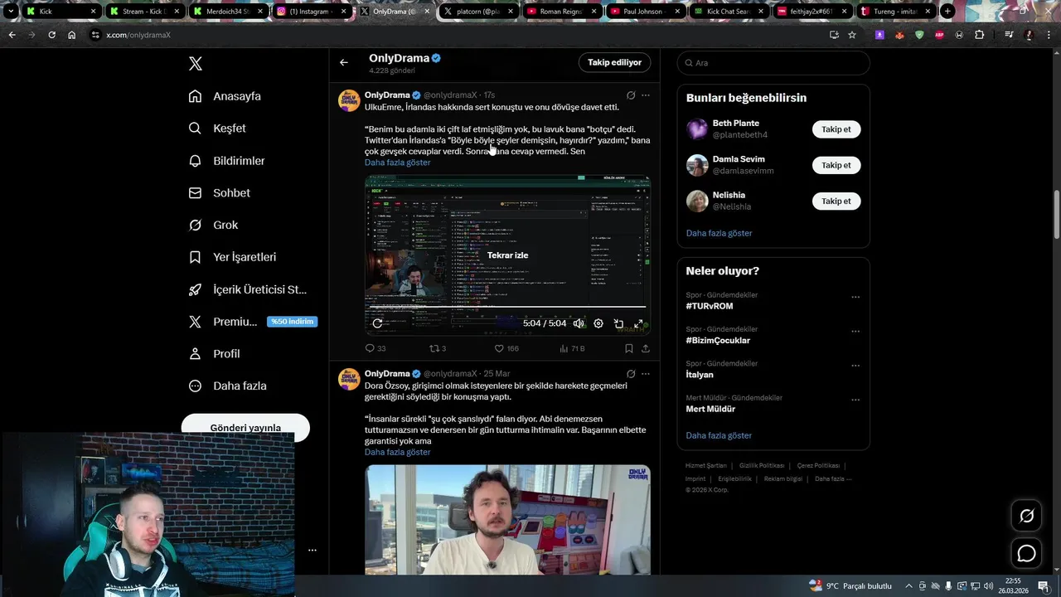Open Grok in sidebar
1061x597 pixels.
point(213,225)
